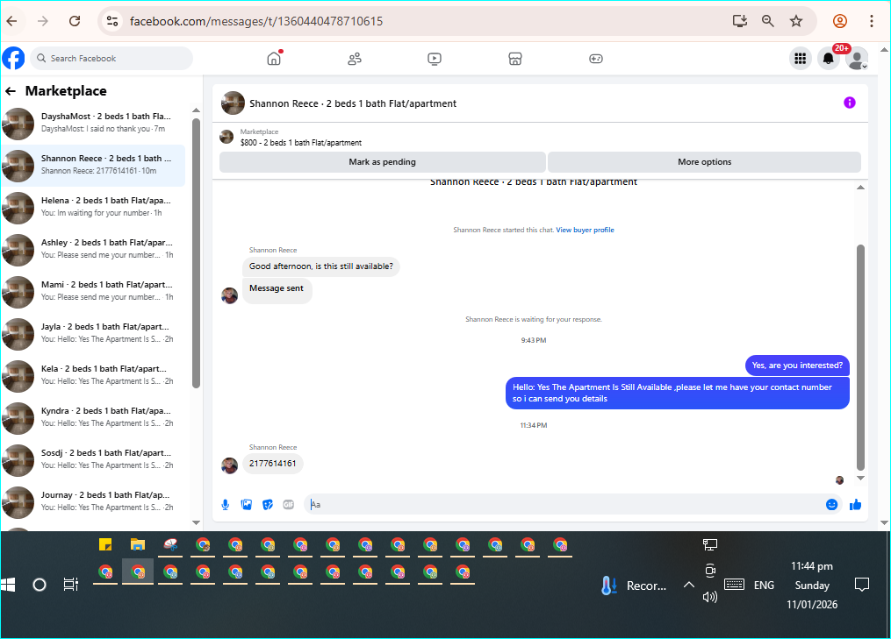Click browser back arrow button

(12, 21)
